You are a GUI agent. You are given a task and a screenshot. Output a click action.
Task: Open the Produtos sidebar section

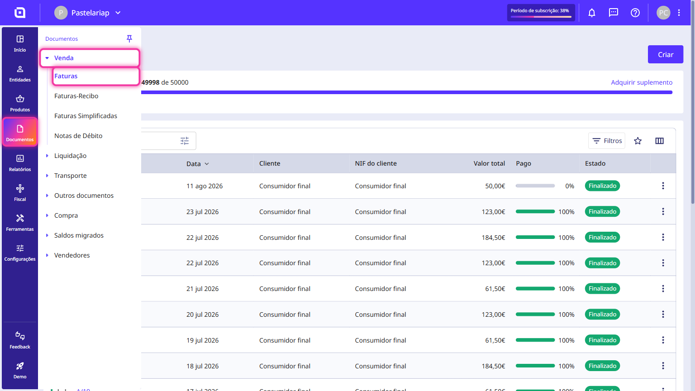pos(20,103)
